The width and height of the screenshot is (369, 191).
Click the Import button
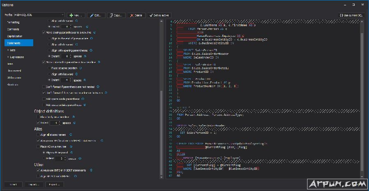[34, 184]
